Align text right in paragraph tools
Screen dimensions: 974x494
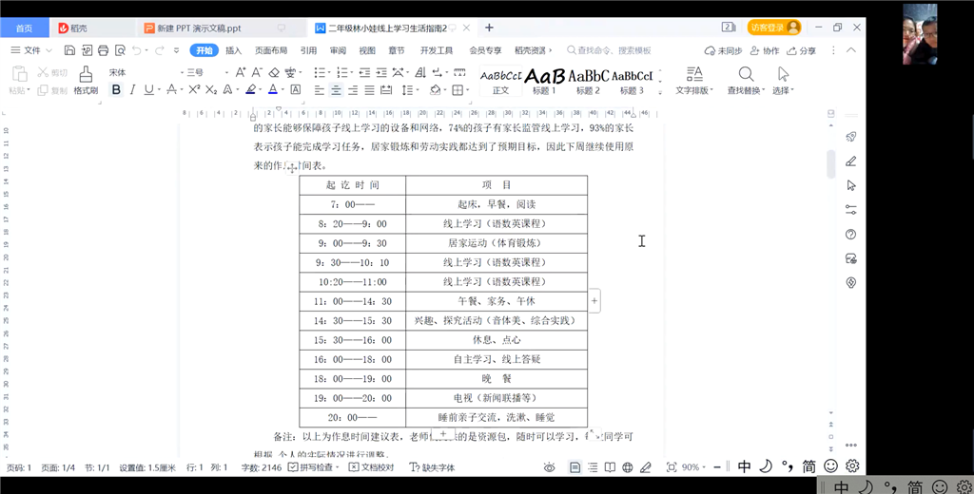353,90
